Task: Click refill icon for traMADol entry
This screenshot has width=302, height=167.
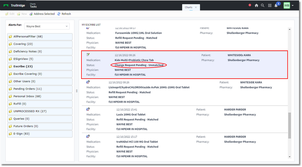Action: (x=88, y=136)
